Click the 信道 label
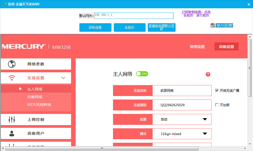The image size is (253, 151). point(143,120)
